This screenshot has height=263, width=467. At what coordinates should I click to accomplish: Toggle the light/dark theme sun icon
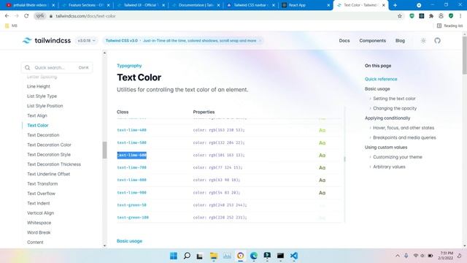pos(423,41)
